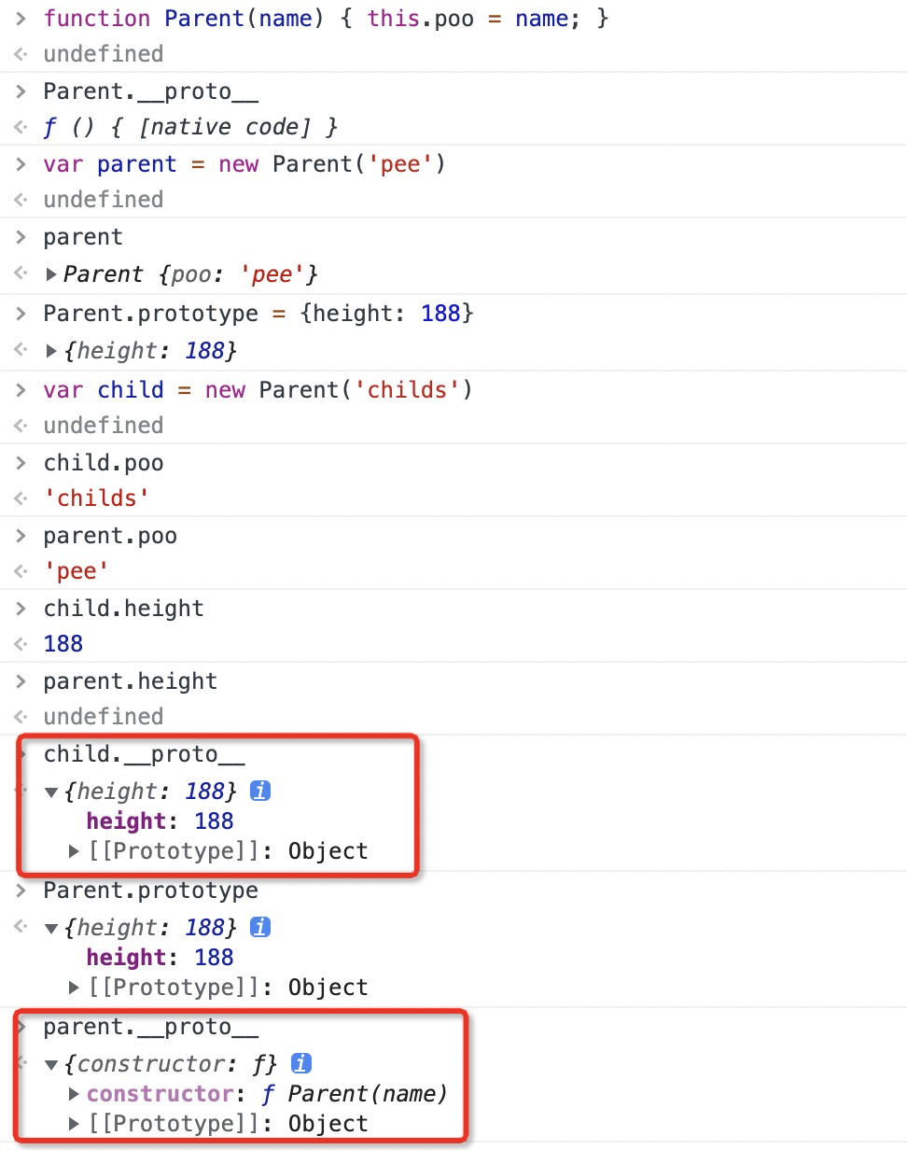
Task: Collapse the {constructor: f} object
Action: 51,1064
